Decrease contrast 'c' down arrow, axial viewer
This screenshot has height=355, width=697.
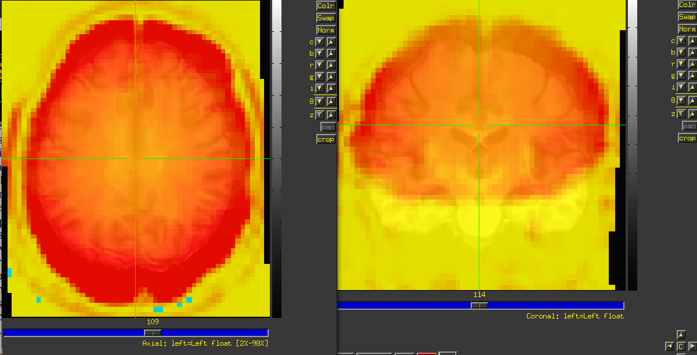coord(320,42)
